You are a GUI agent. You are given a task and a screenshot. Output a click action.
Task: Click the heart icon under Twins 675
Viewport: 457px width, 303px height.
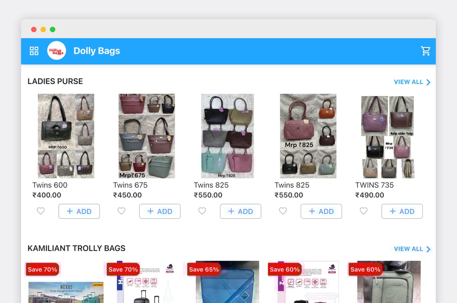121,211
